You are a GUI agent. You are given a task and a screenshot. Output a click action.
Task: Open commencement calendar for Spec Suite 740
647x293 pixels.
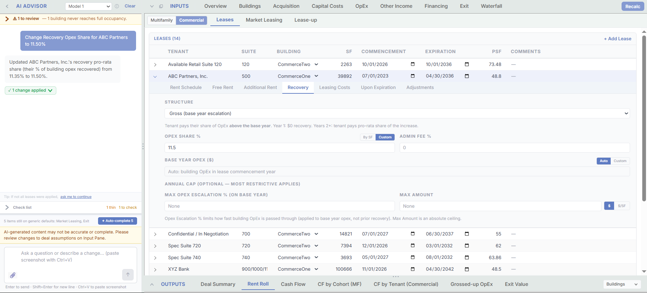click(x=413, y=257)
